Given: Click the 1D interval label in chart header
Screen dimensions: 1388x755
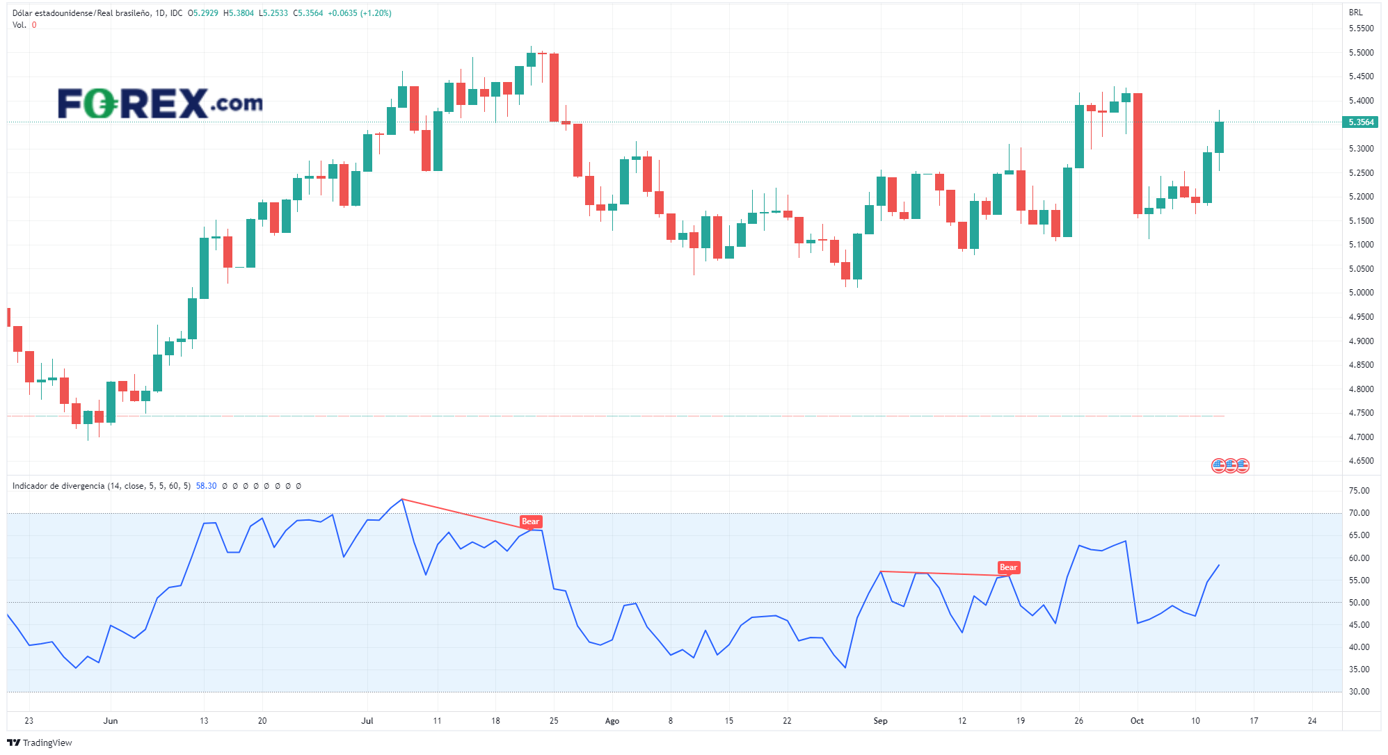Looking at the screenshot, I should 161,13.
